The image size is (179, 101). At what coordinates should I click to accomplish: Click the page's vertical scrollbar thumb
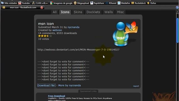[177, 30]
